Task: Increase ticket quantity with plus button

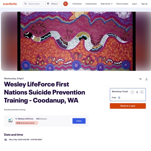Action: (x=142, y=92)
